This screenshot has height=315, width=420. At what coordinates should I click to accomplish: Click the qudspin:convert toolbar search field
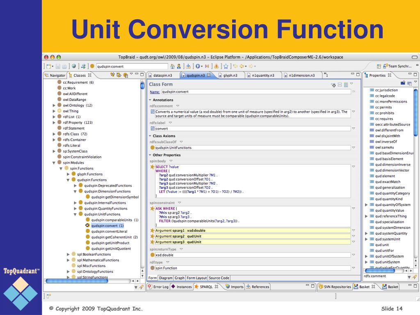click(x=132, y=66)
